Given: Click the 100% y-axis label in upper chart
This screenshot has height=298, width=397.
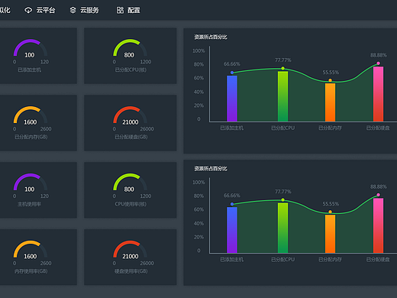Looking at the screenshot, I should 198,51.
